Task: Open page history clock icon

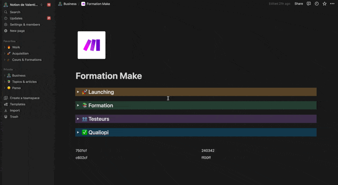Action: click(x=316, y=4)
